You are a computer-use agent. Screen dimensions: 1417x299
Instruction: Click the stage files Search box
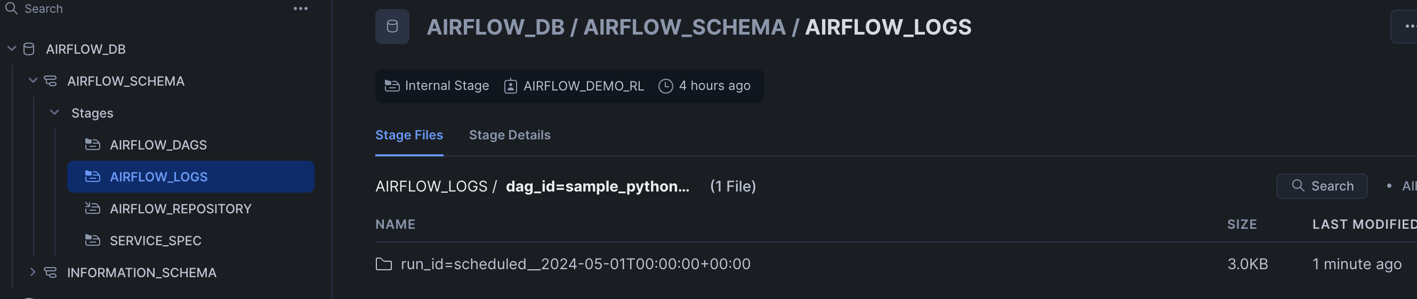(x=1321, y=187)
